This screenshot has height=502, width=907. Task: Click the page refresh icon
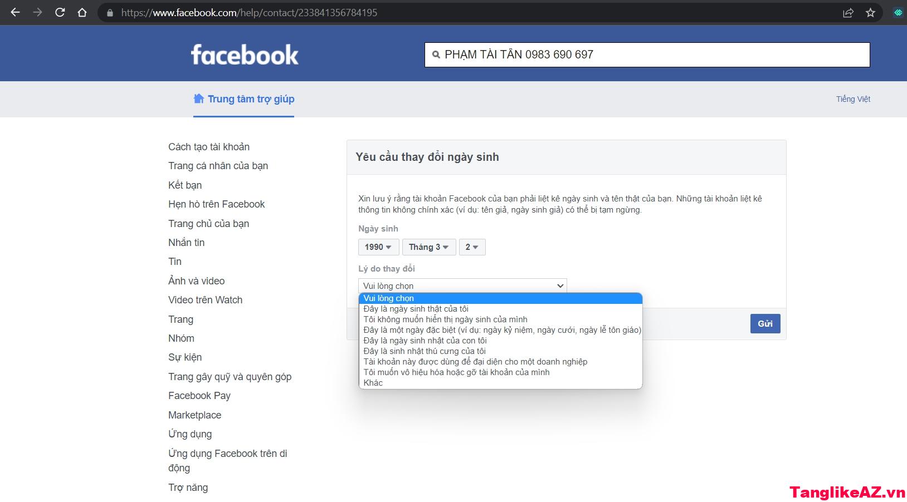[59, 12]
